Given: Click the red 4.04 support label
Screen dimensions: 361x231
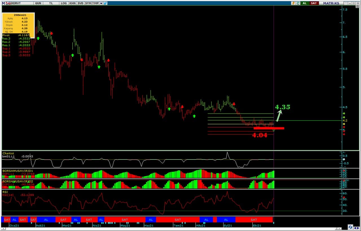Looking at the screenshot, I should [259, 135].
